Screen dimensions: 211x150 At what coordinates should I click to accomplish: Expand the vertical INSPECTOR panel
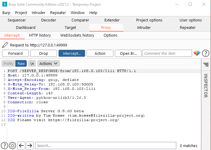206,86
